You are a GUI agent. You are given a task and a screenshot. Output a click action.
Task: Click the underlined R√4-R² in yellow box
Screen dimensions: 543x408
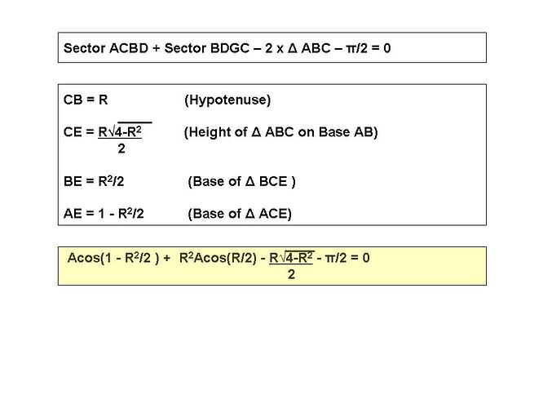coord(292,258)
